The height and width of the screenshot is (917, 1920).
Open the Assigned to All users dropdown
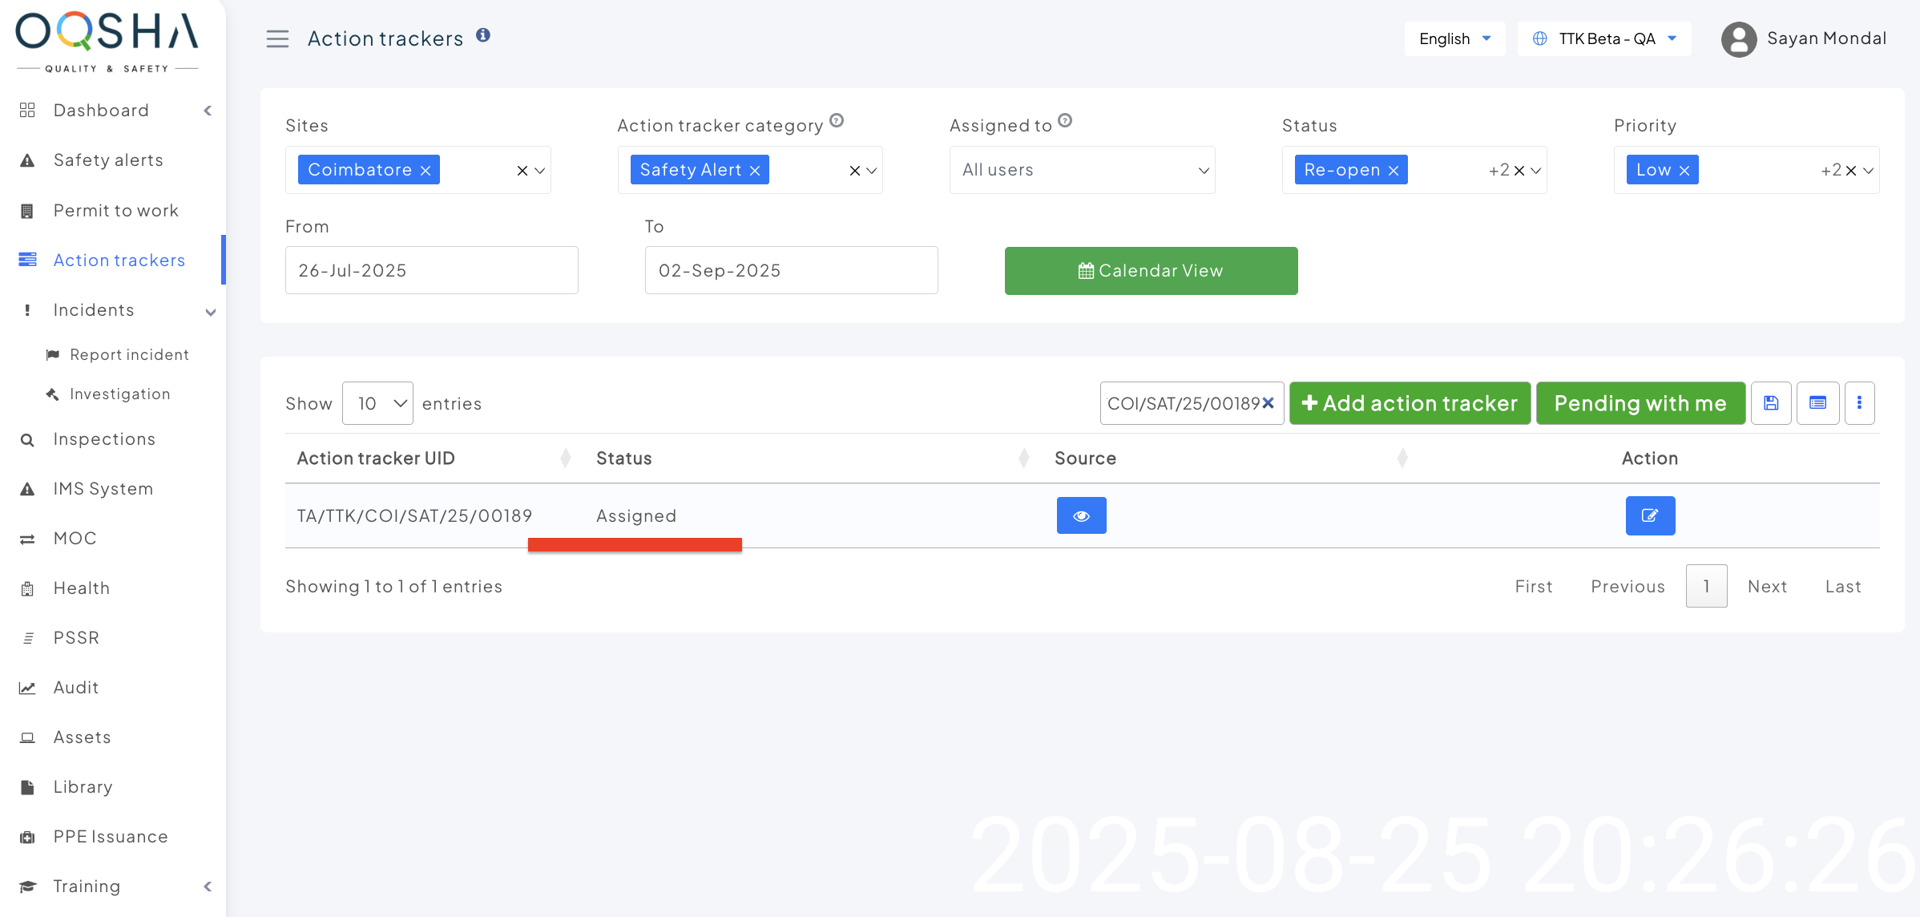[x=1082, y=170]
